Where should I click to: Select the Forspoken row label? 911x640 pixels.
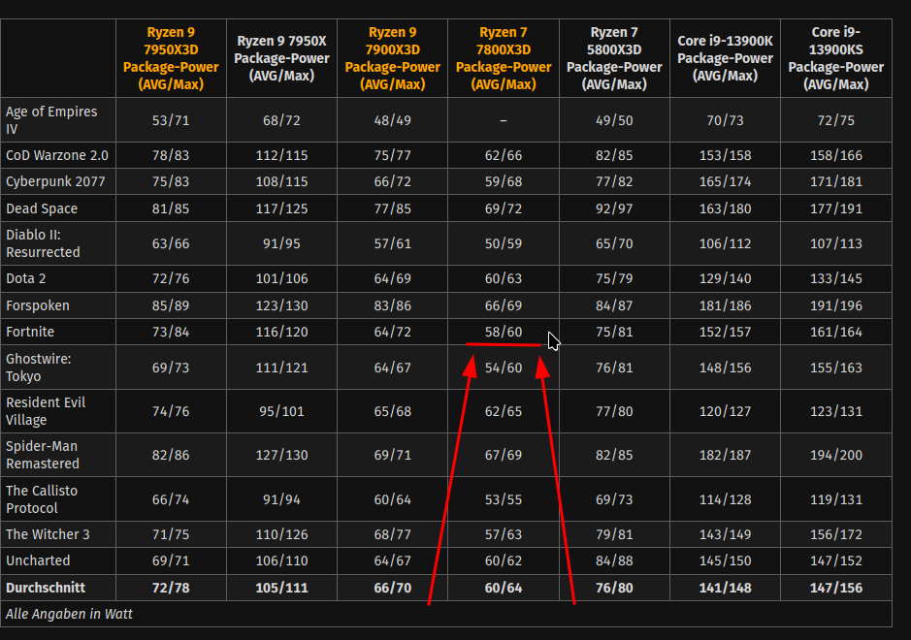coord(37,305)
